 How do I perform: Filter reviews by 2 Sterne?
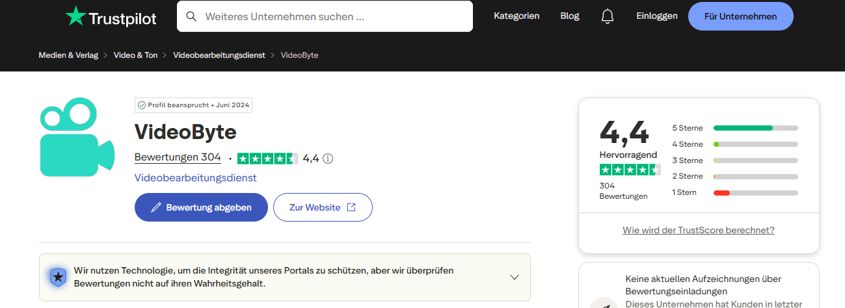pyautogui.click(x=734, y=176)
